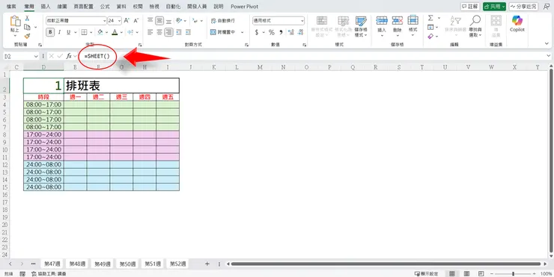Click the AutoSum sigma icon
The height and width of the screenshot is (277, 554).
pos(430,18)
